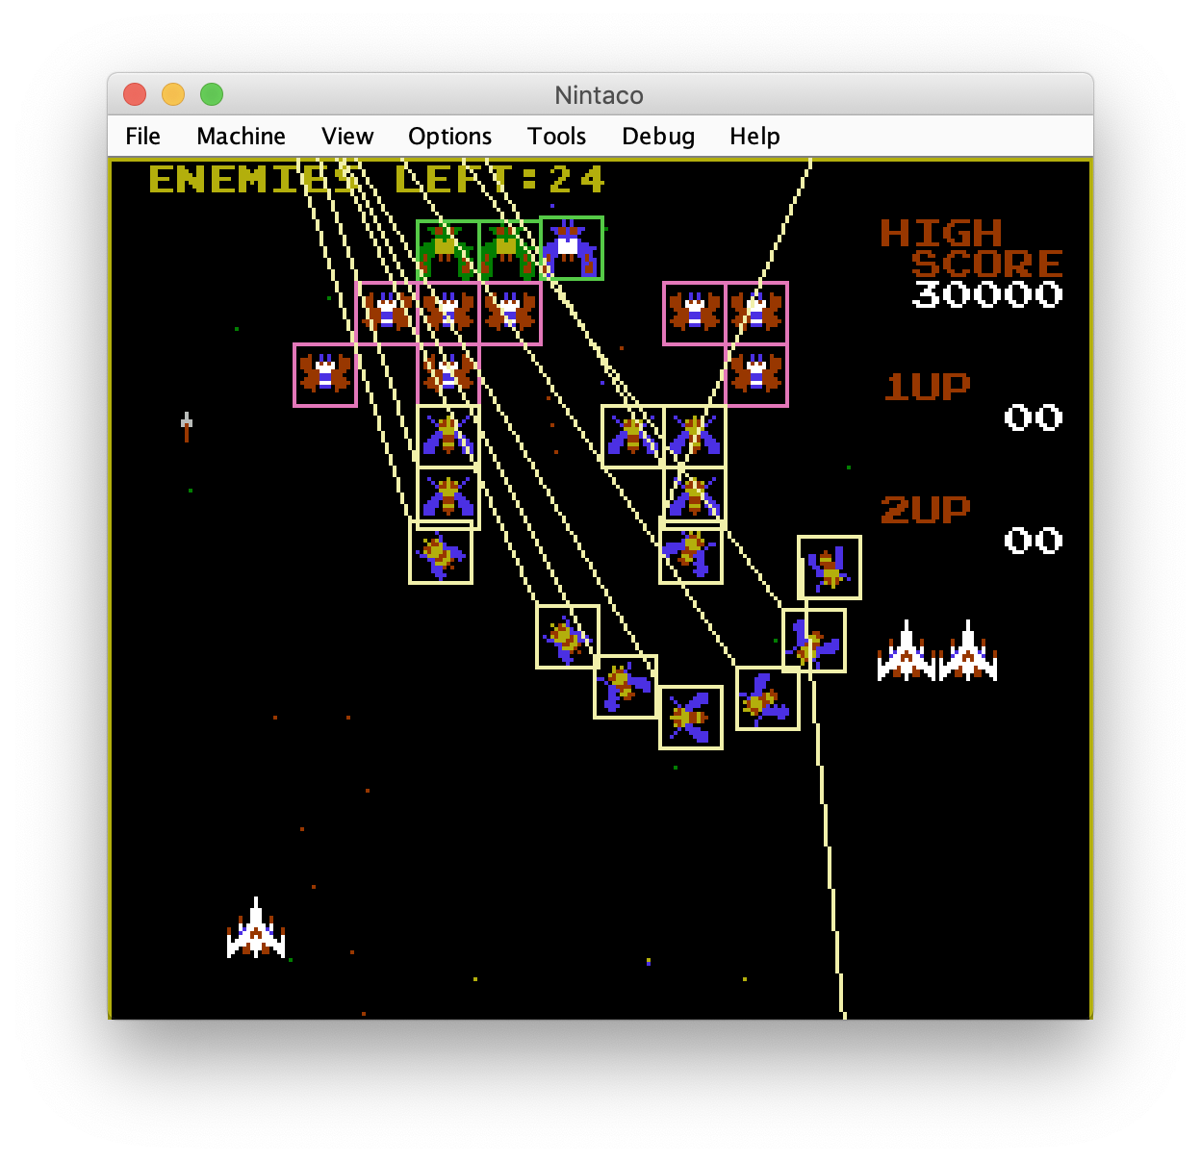Open the Tools menu
Image resolution: width=1201 pixels, height=1162 pixels.
556,136
